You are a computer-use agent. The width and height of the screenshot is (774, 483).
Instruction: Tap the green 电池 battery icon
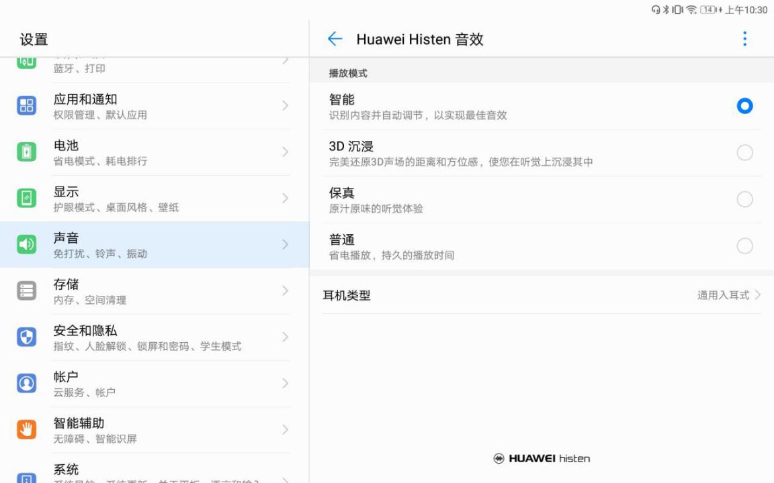coord(27,152)
